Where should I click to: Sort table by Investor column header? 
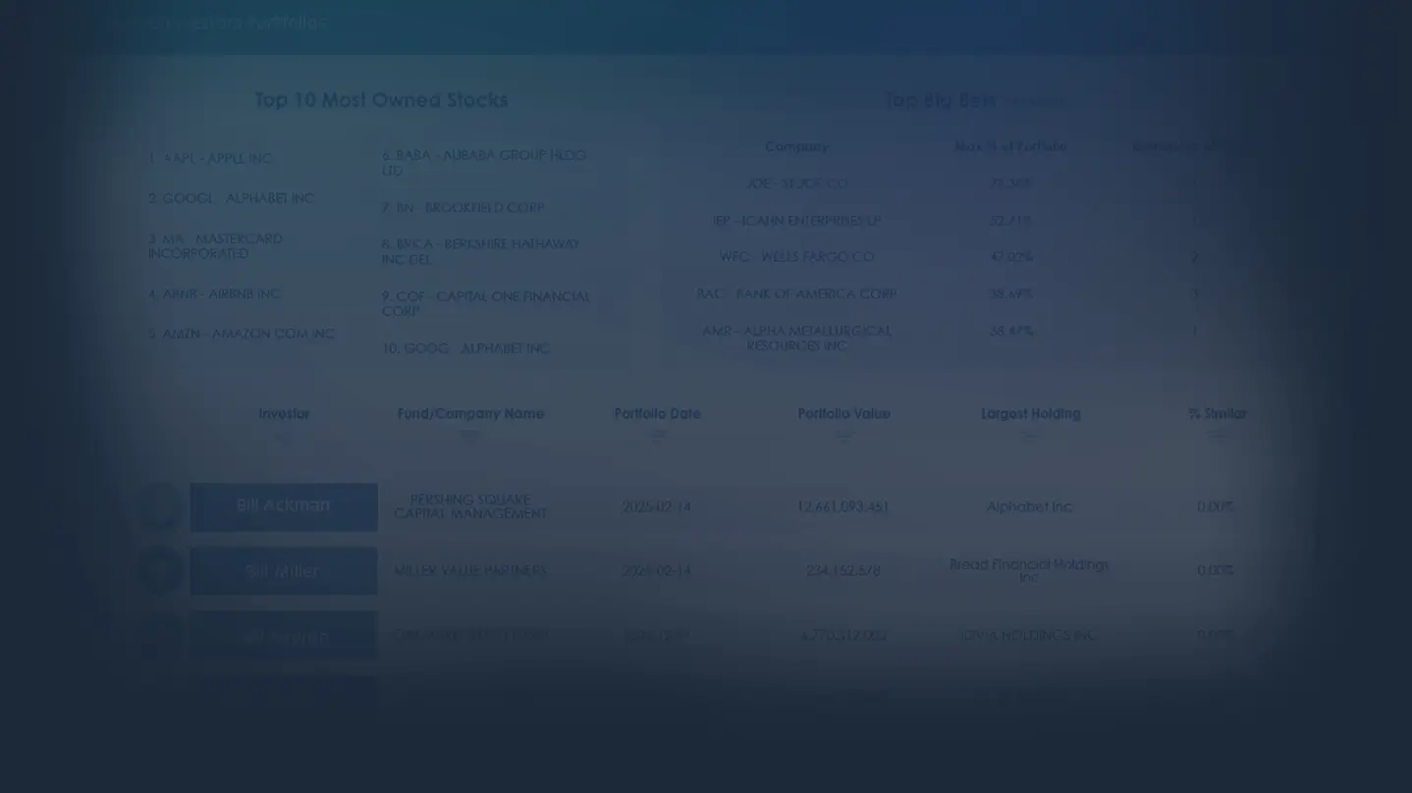284,414
